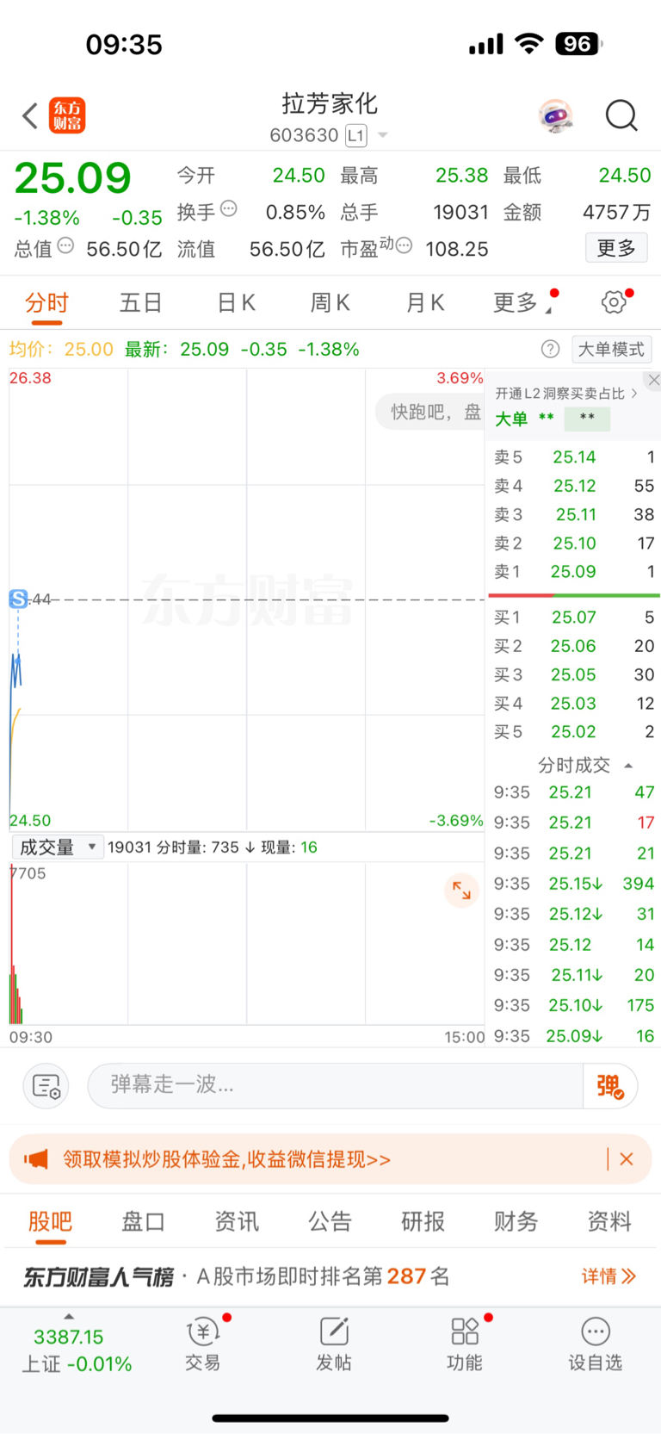Screen dimensions: 661x1434
Task: Select 卖4 price 25.12 row
Action: 574,486
